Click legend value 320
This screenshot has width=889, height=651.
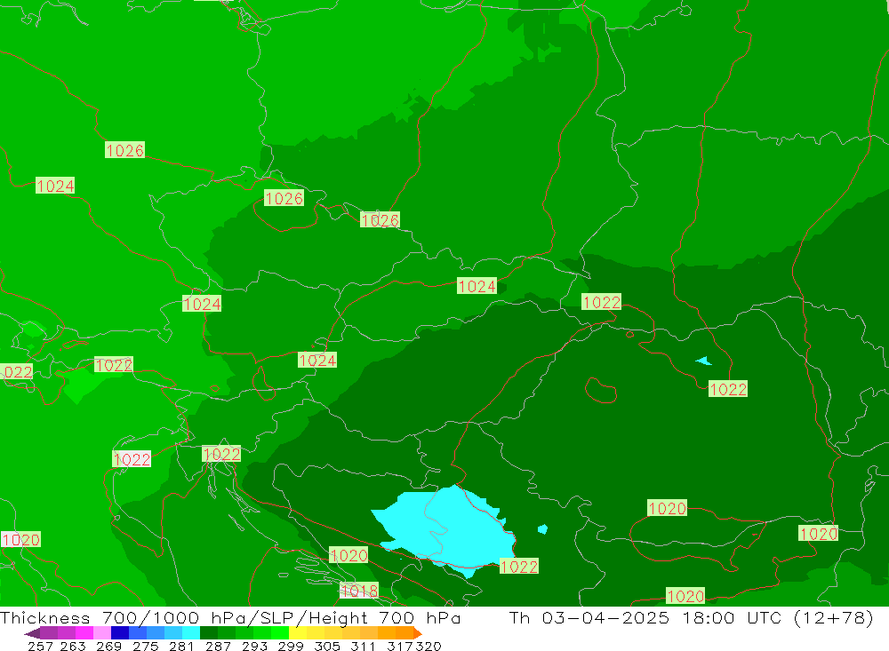(428, 646)
